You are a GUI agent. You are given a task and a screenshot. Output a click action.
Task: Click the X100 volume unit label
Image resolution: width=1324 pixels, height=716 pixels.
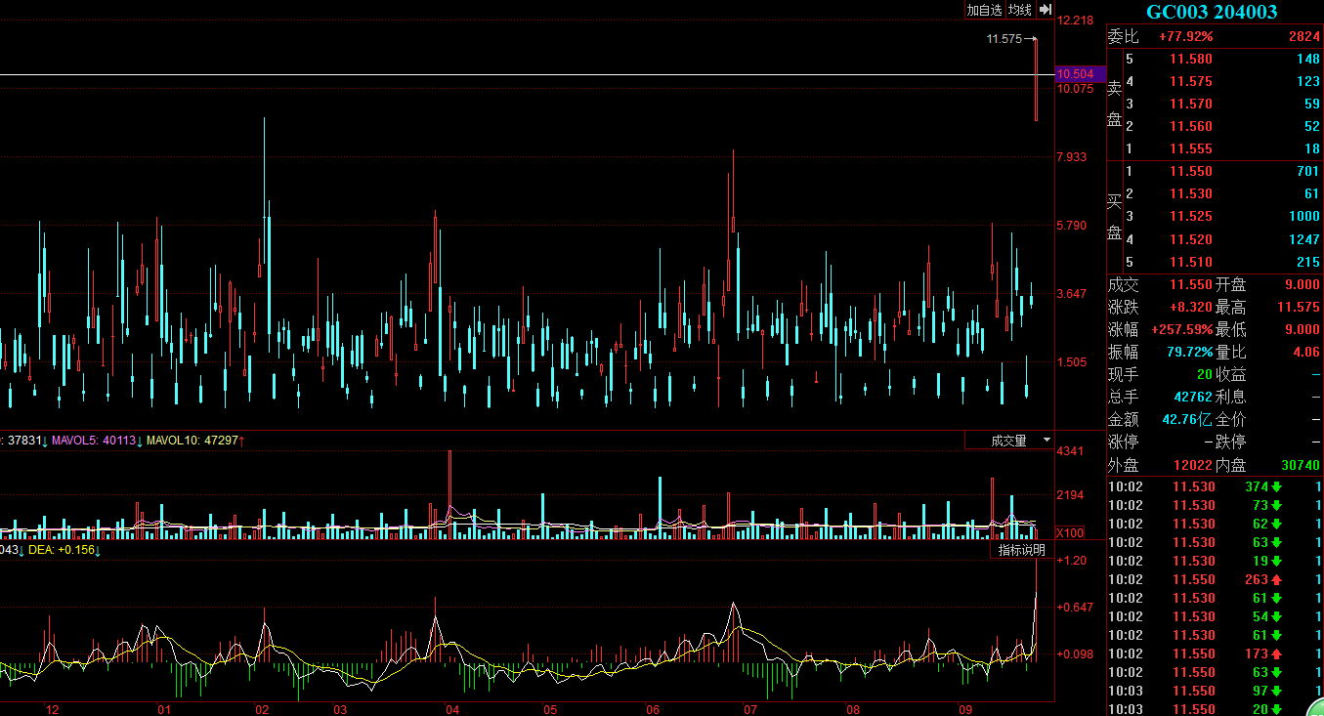click(x=1071, y=532)
